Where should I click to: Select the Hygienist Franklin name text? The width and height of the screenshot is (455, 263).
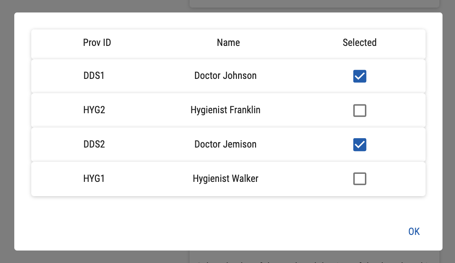point(225,110)
